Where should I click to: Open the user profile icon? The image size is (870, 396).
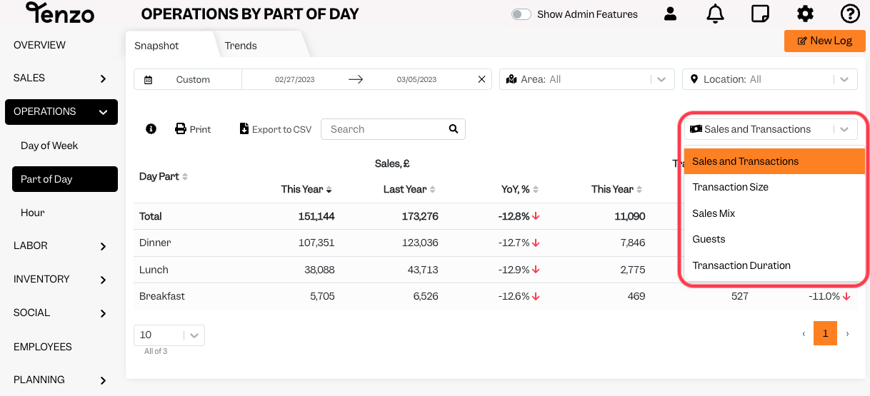coord(670,14)
